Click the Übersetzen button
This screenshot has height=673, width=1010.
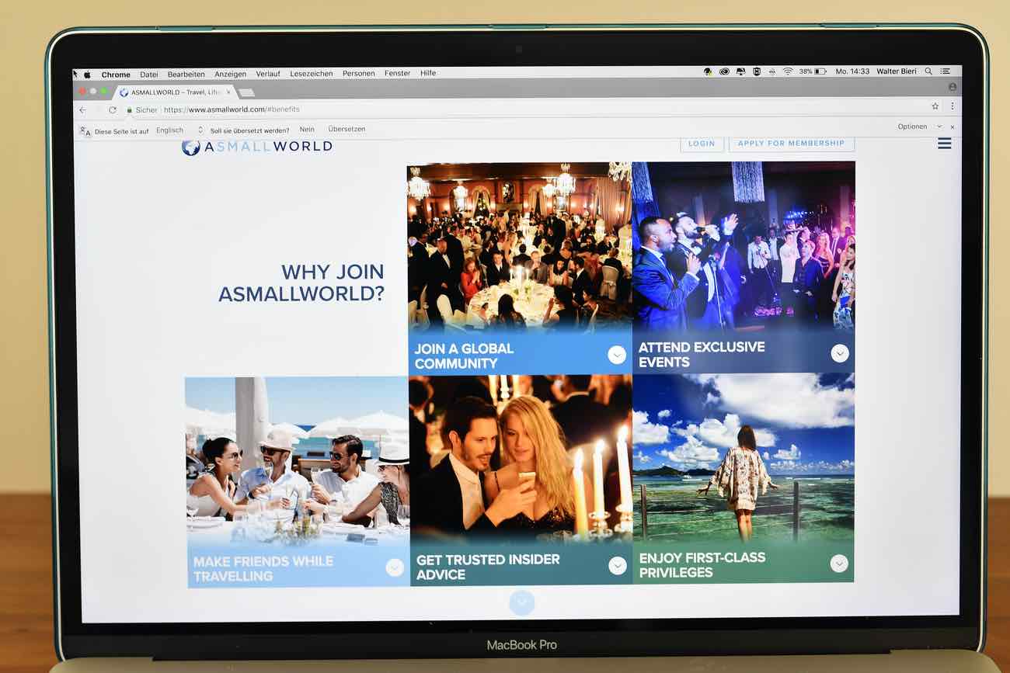pos(347,129)
